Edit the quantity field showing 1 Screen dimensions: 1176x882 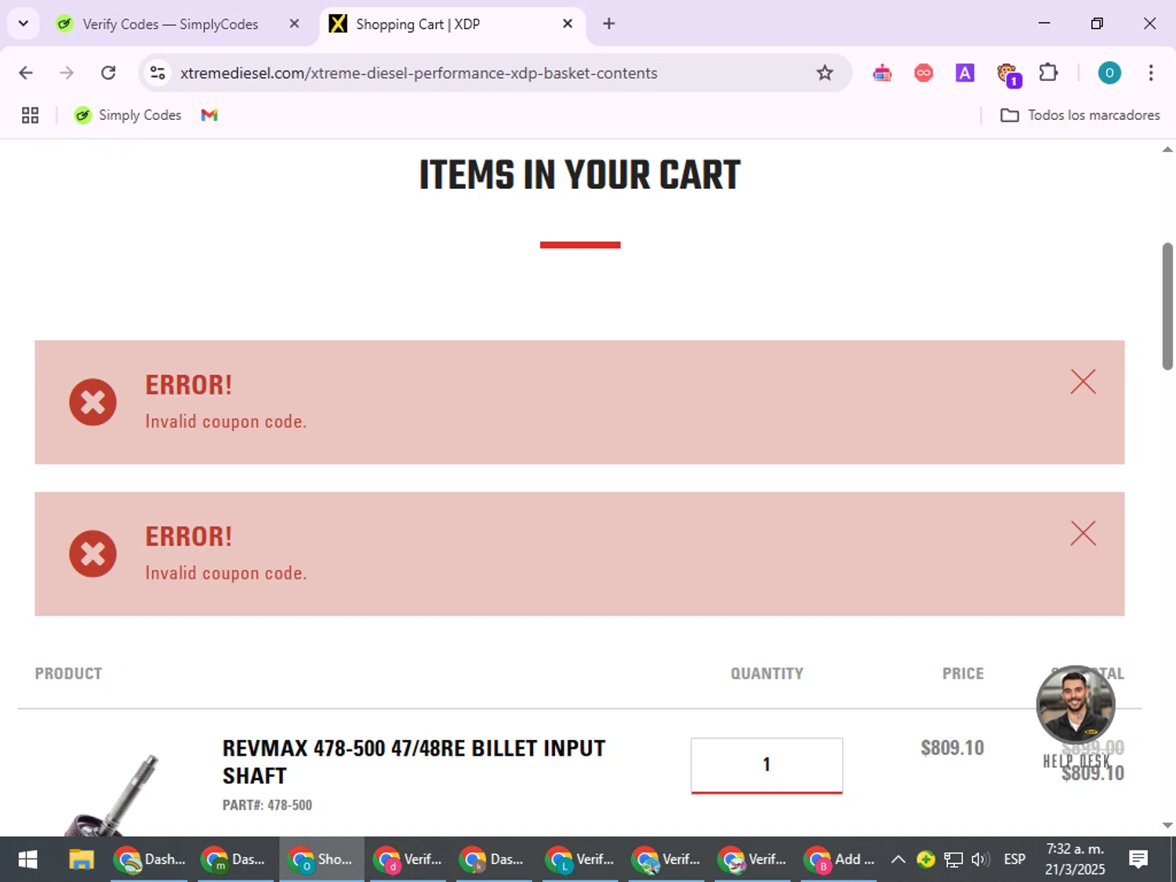tap(766, 765)
